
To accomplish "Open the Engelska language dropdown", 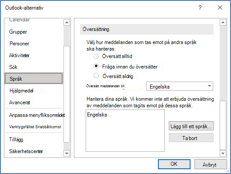I will [180, 86].
